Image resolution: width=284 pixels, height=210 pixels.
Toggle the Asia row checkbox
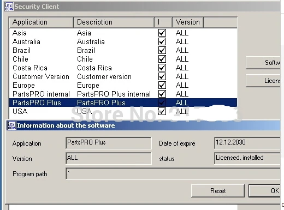pos(162,33)
